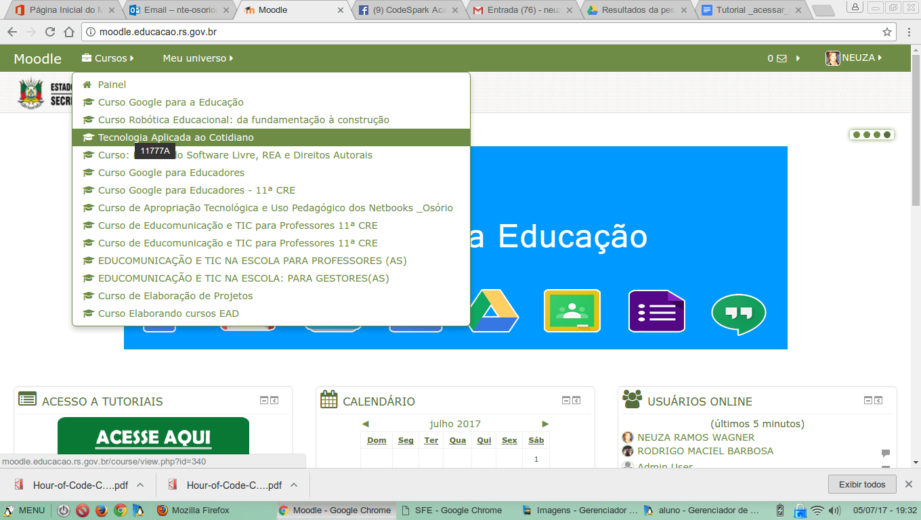Open Curso Google para a Educação
The image size is (921, 520).
click(271, 102)
